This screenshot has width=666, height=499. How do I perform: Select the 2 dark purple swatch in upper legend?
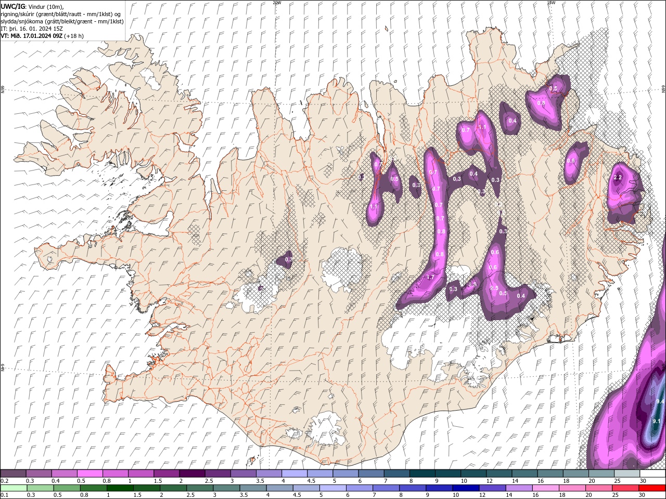pos(191,474)
